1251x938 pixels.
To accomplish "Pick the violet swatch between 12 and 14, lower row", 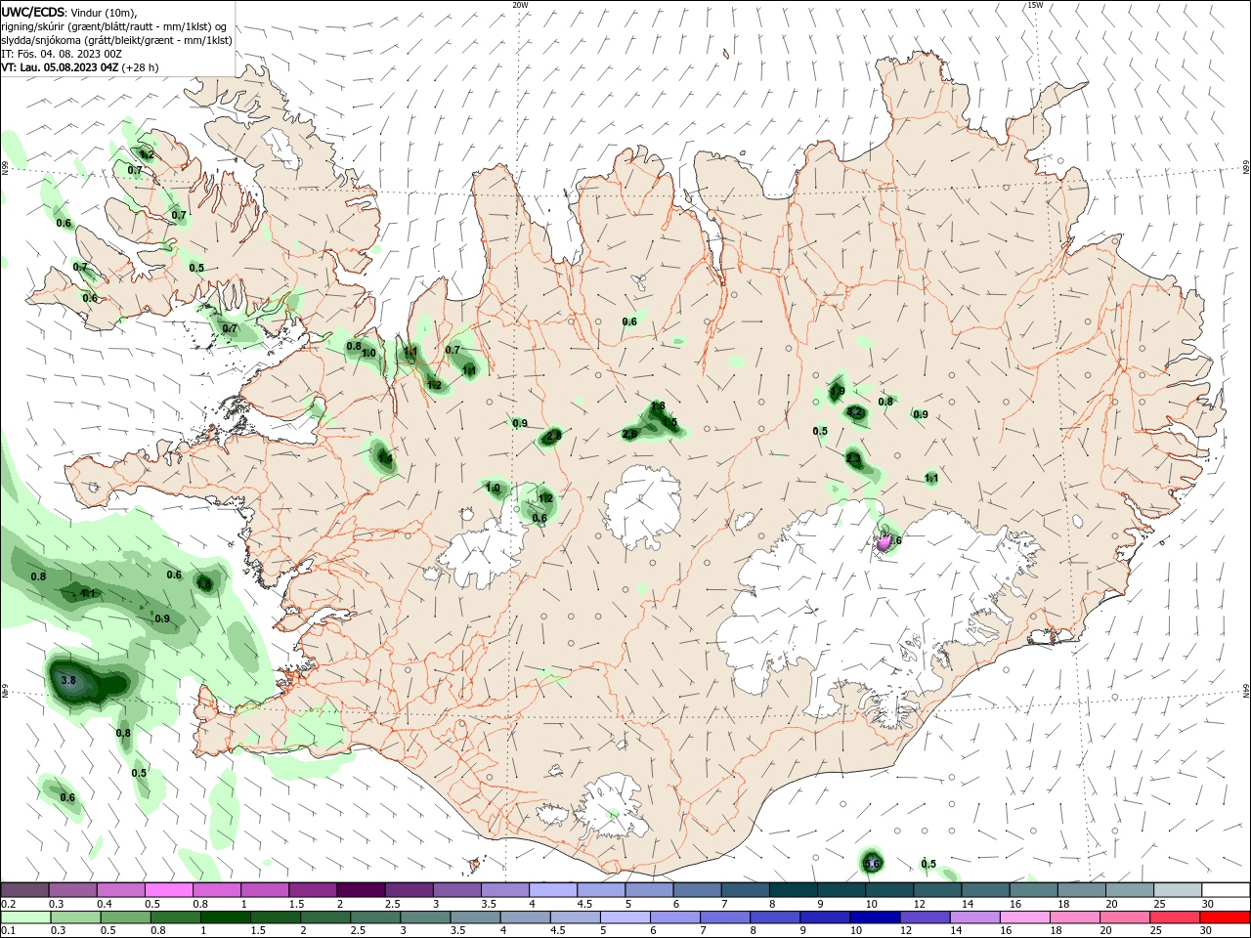I will pyautogui.click(x=926, y=917).
